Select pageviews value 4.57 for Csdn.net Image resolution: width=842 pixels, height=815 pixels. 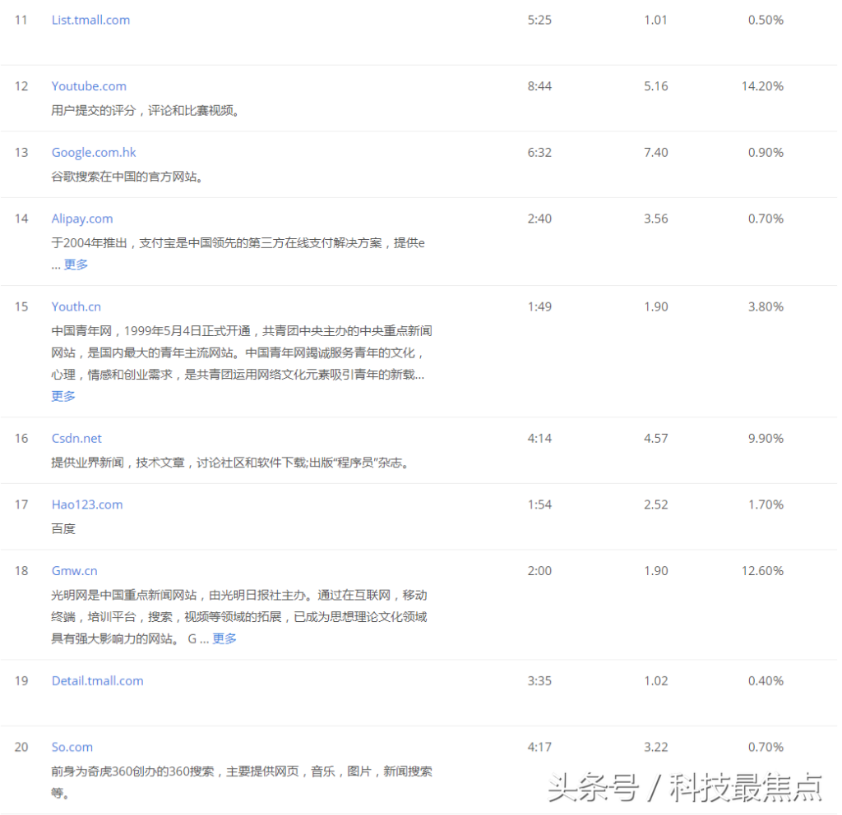point(655,439)
